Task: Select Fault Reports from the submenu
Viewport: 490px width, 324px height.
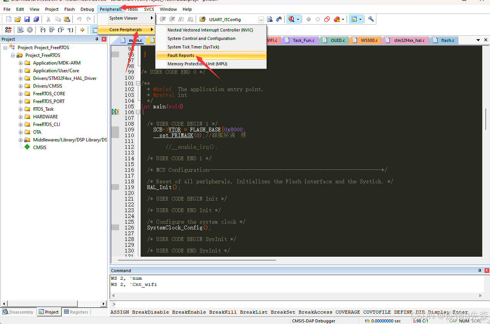Action: 211,55
